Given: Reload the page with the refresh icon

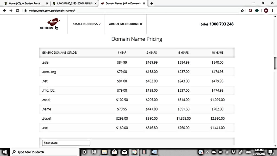Looking at the screenshot, I should point(18,11).
